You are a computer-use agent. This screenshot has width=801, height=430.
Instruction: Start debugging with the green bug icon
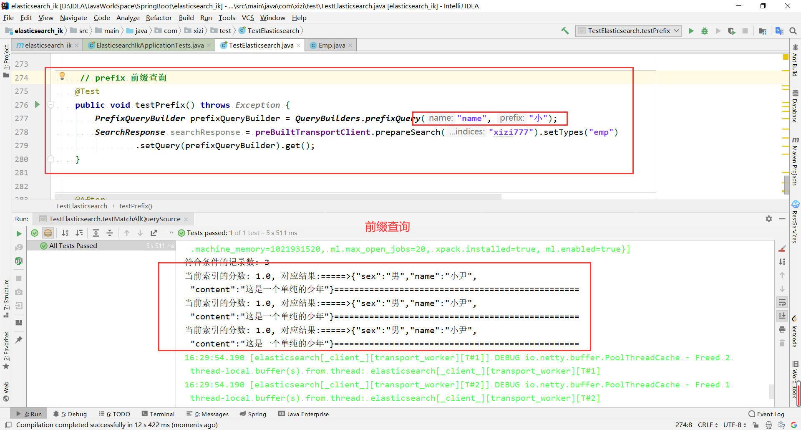click(705, 30)
